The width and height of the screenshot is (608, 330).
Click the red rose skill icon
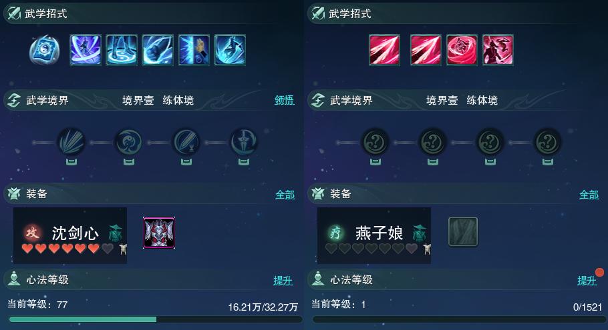tap(462, 50)
